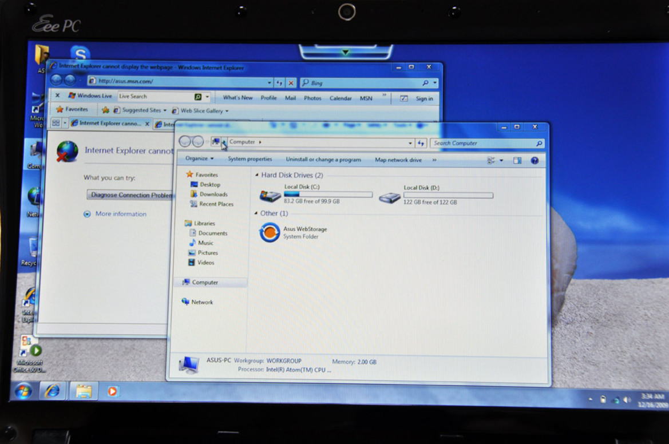Click System properties in Explorer toolbar
Viewport: 669px width, 444px height.
click(250, 158)
